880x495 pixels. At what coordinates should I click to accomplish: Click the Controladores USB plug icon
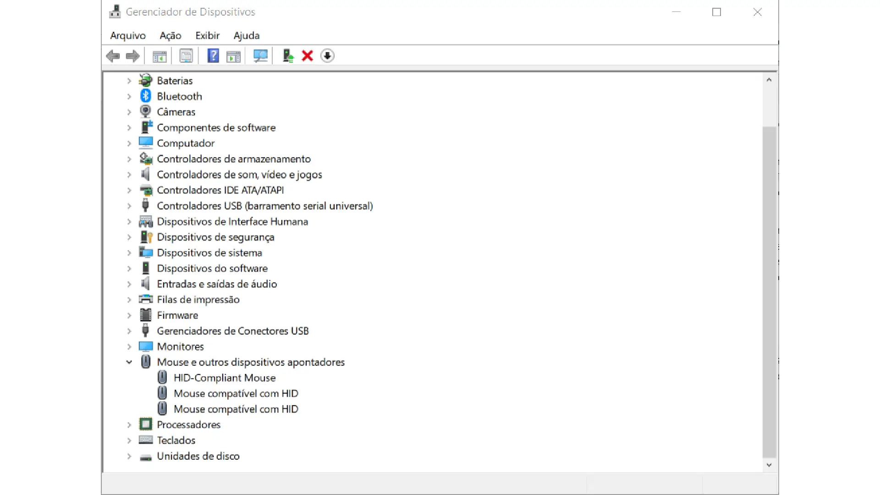coord(146,205)
